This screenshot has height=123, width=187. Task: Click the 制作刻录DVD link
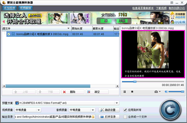click(x=177, y=8)
